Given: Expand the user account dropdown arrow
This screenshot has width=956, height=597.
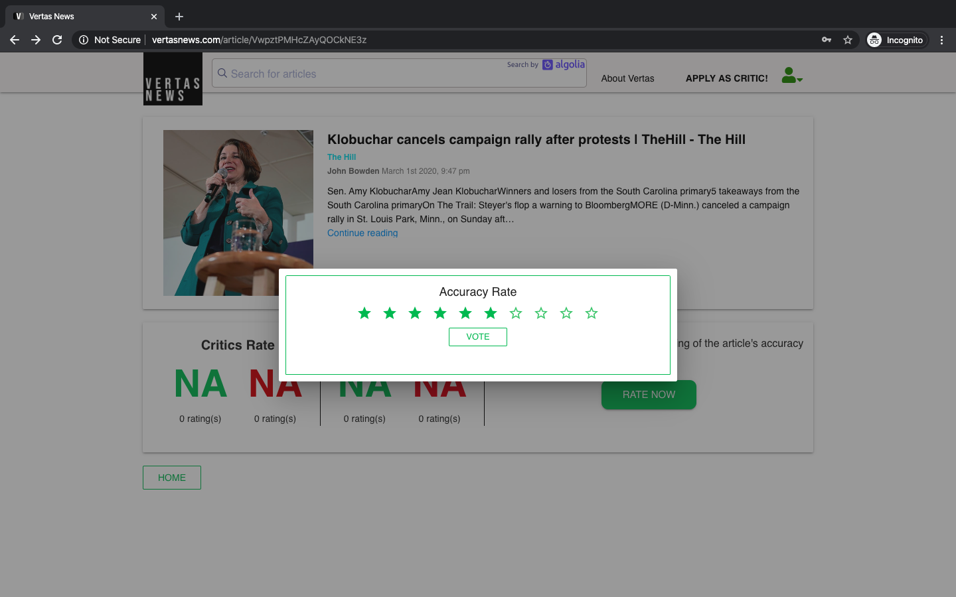Looking at the screenshot, I should [800, 78].
